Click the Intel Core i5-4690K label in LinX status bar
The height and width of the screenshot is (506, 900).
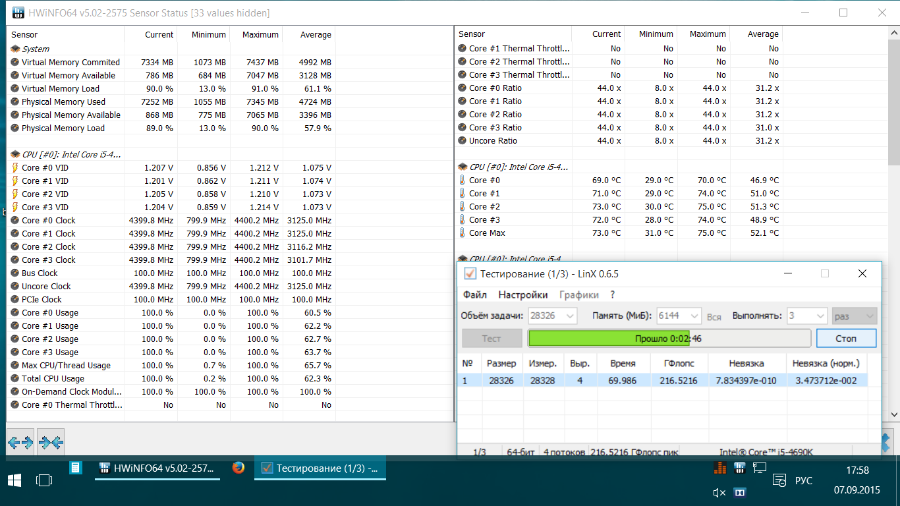click(x=766, y=452)
